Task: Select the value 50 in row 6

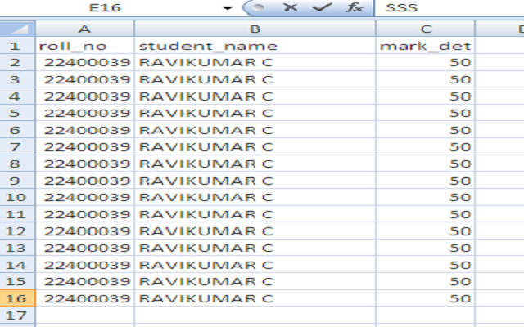Action: click(426, 130)
